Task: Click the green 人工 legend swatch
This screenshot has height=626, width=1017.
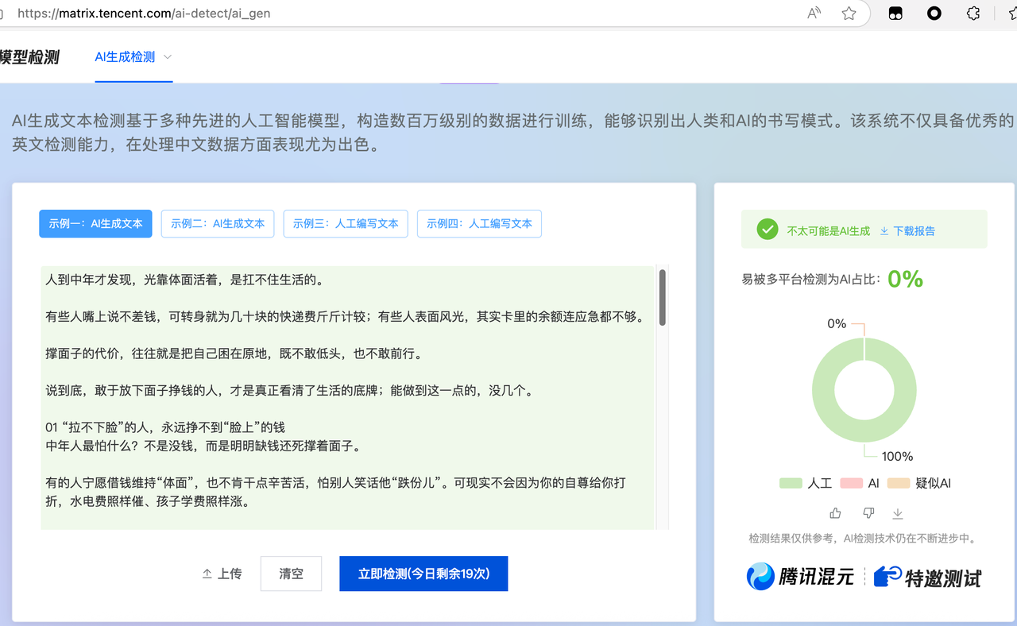Action: point(791,483)
